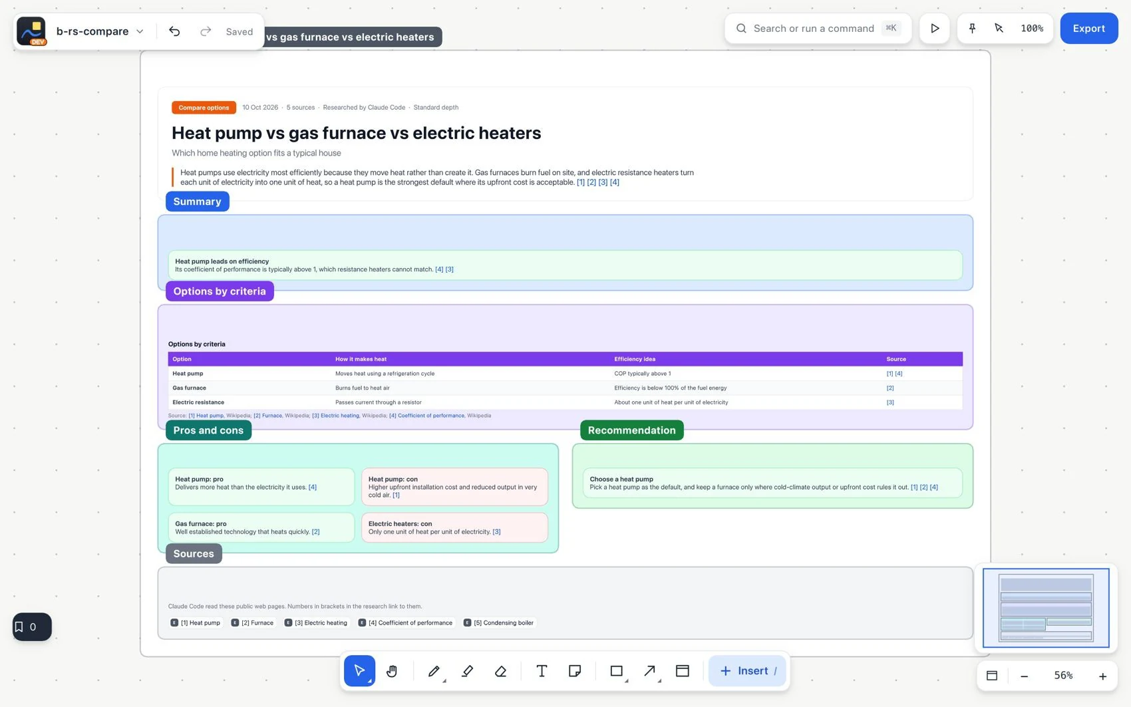Click the 100% value in top bar

click(1032, 28)
